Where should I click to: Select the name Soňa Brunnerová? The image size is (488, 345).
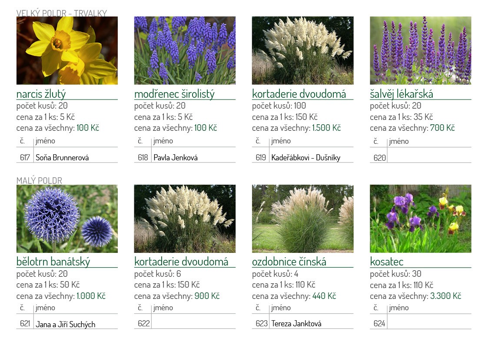coord(62,158)
